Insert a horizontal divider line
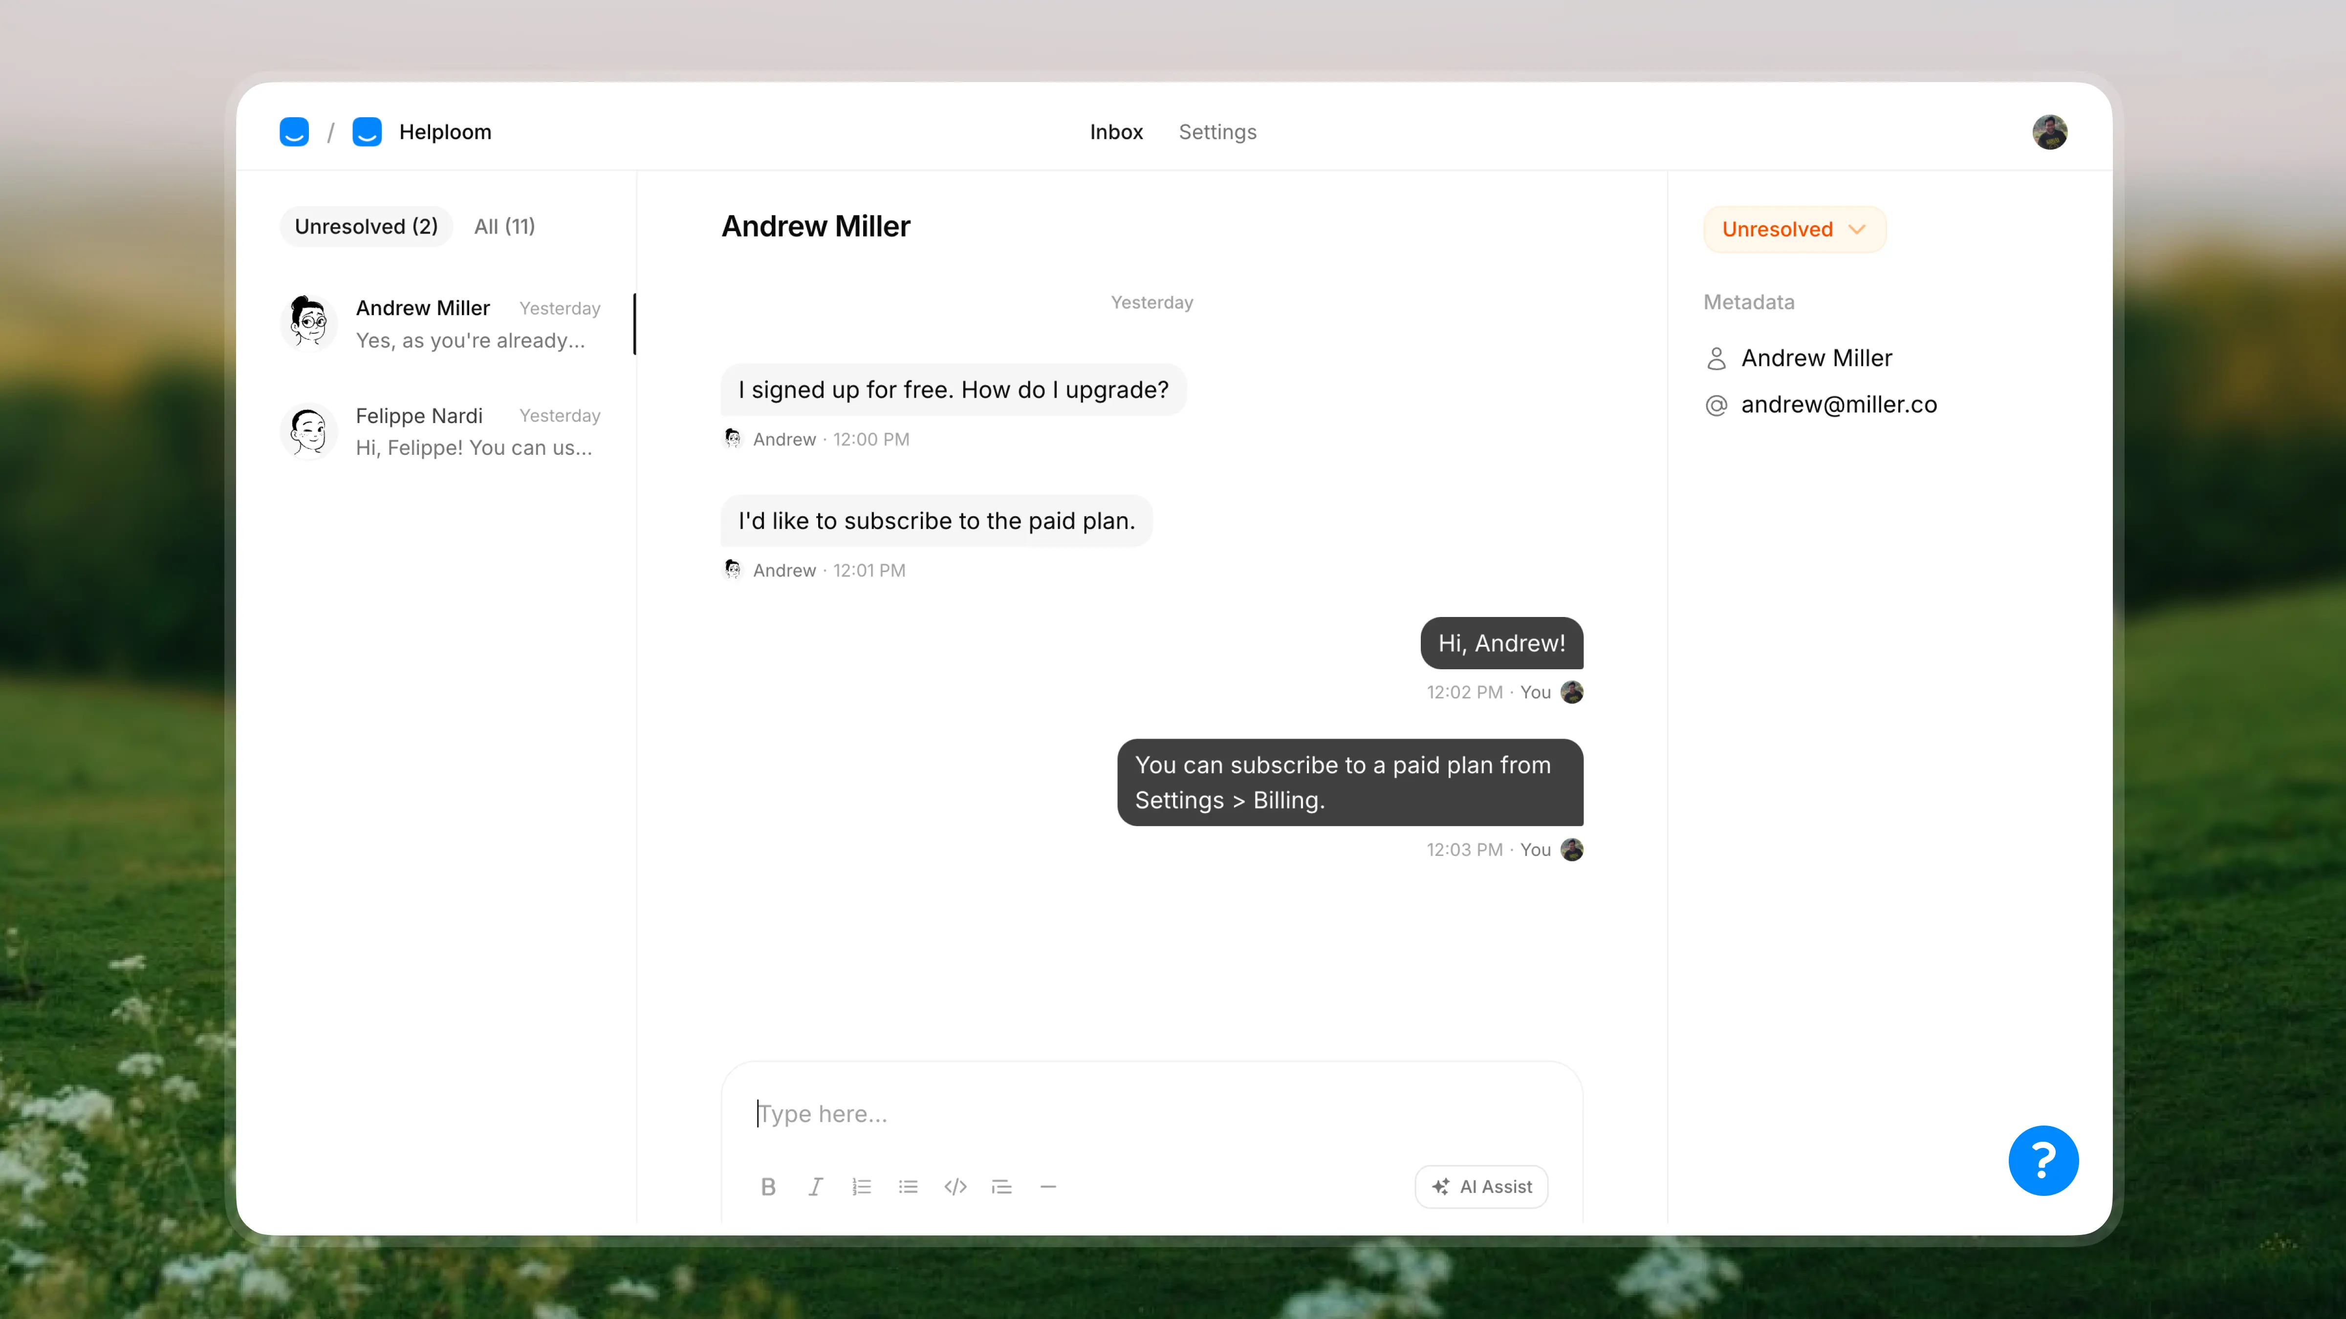Screen dimensions: 2346x1319 1047,1186
